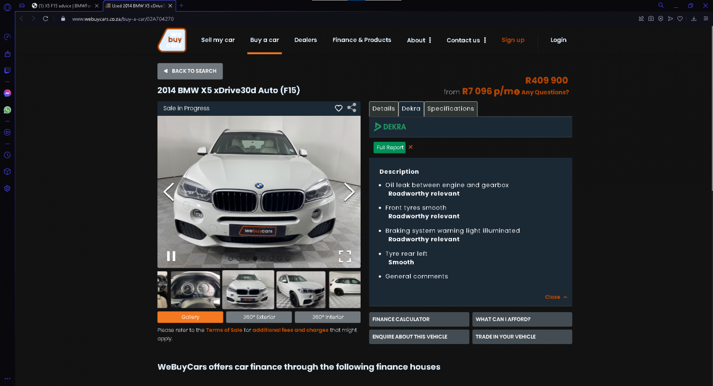Screen dimensions: 713x386
Task: Click the share icon above car photo
Action: [x=352, y=108]
